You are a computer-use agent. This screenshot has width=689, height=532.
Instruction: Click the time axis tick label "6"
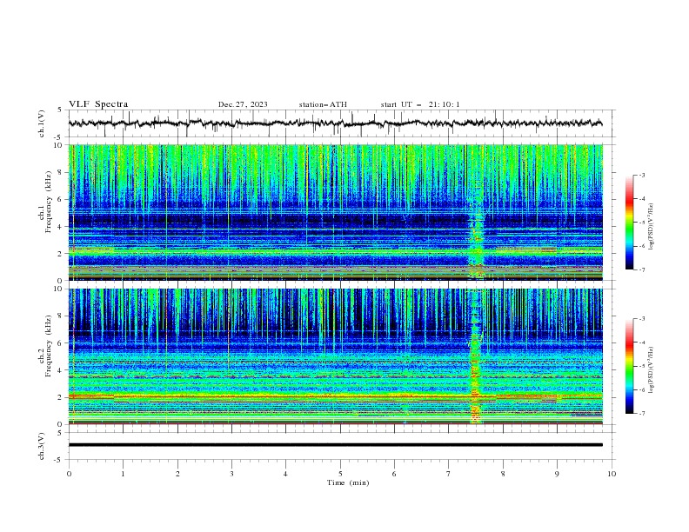pyautogui.click(x=395, y=474)
